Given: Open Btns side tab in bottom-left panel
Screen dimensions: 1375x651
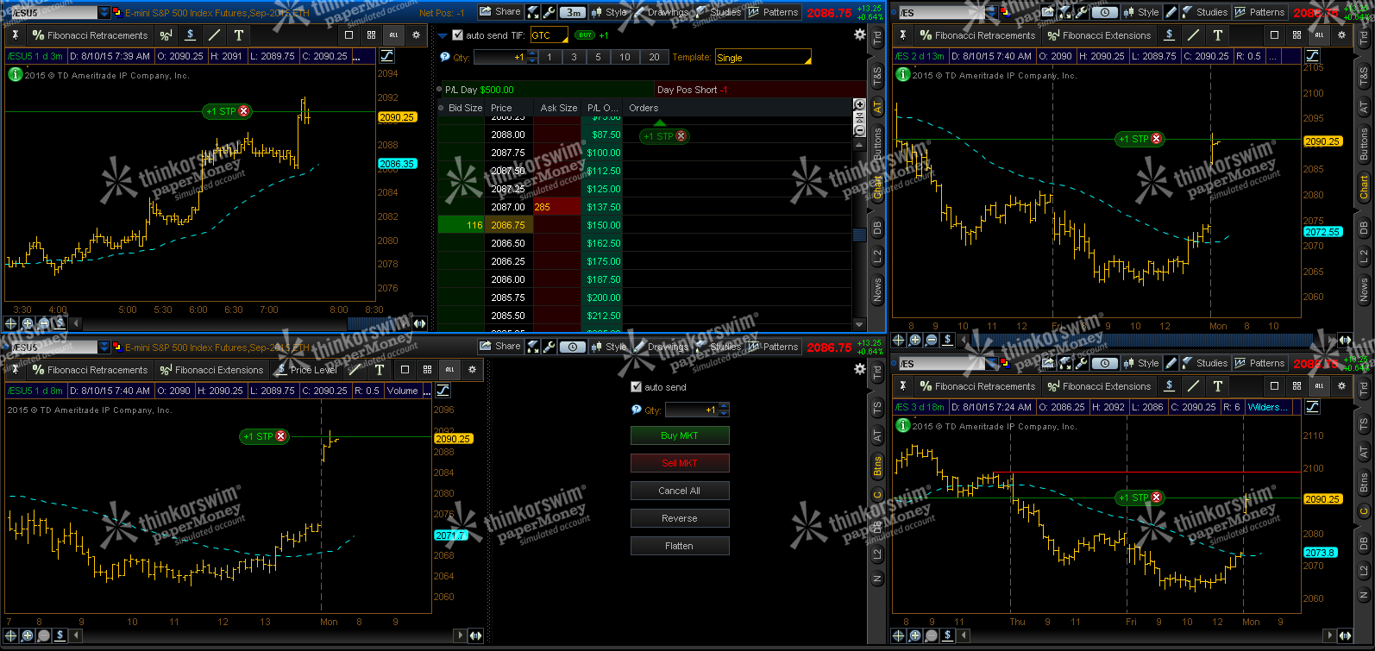Looking at the screenshot, I should coord(877,466).
